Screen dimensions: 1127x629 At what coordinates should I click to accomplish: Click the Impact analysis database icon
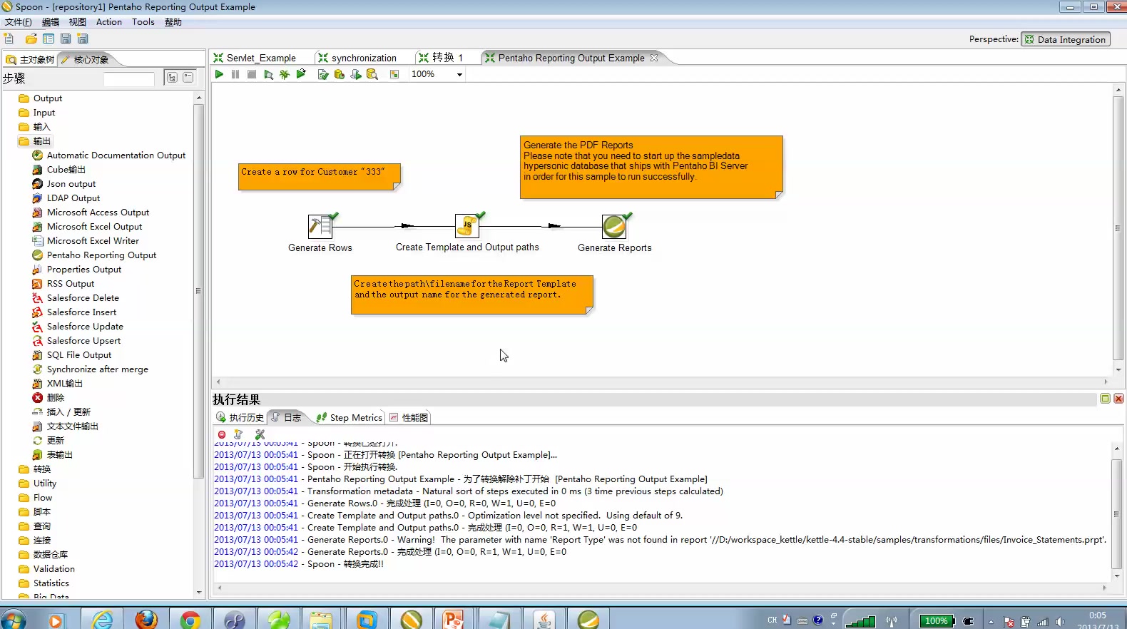tap(339, 74)
